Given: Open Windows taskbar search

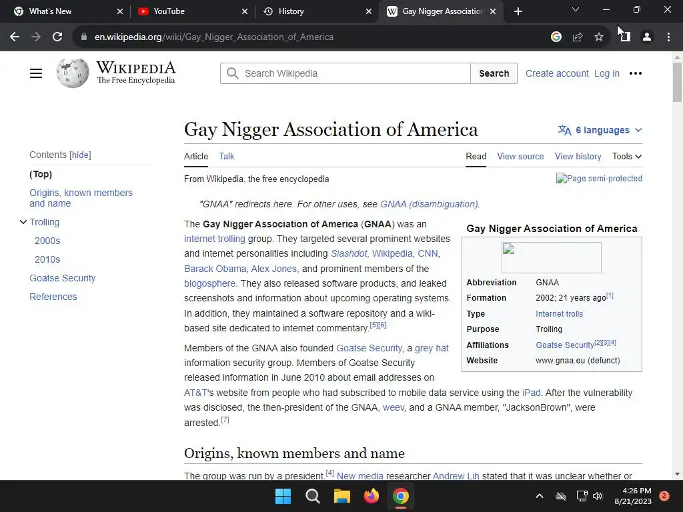Looking at the screenshot, I should click(312, 496).
